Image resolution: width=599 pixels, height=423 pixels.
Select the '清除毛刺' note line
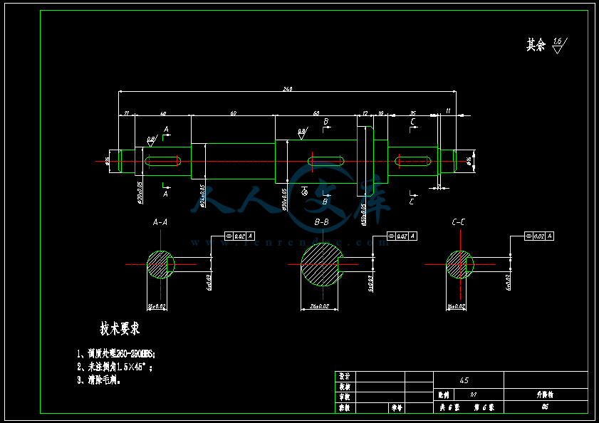click(98, 380)
